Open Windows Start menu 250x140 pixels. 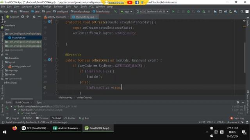pyautogui.click(x=5, y=132)
